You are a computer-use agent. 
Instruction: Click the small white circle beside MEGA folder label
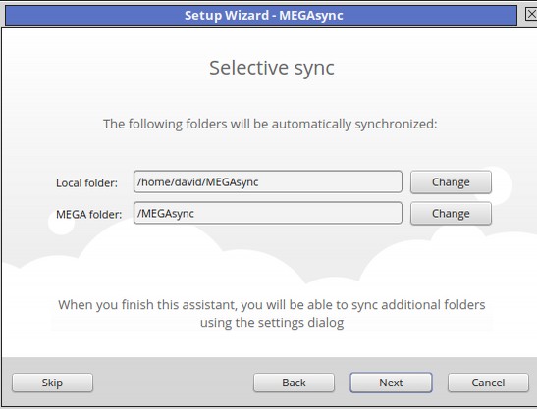coord(61,224)
